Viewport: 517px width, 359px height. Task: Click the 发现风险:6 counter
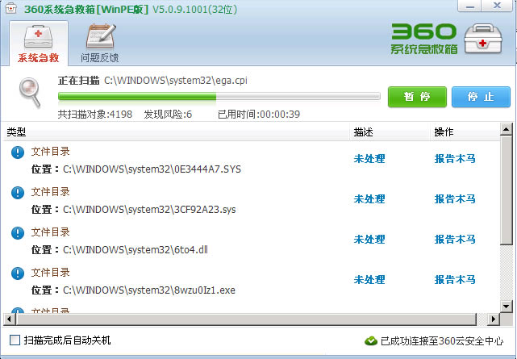168,115
